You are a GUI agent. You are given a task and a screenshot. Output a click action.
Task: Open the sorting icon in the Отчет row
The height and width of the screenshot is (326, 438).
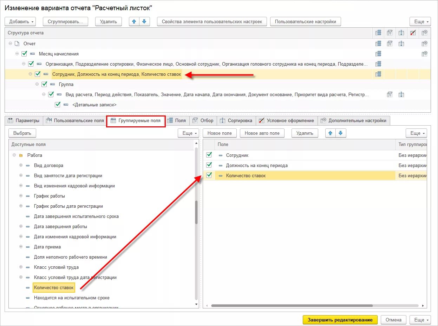[401, 44]
